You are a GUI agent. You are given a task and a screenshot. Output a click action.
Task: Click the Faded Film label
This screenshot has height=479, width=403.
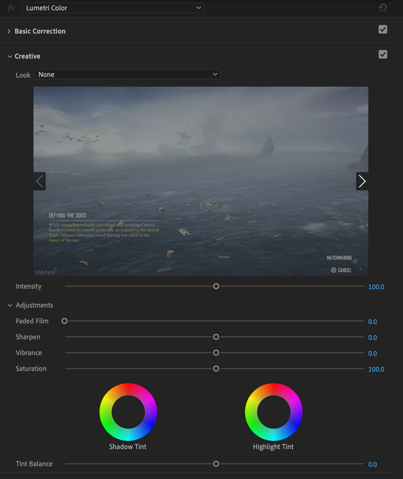[32, 321]
